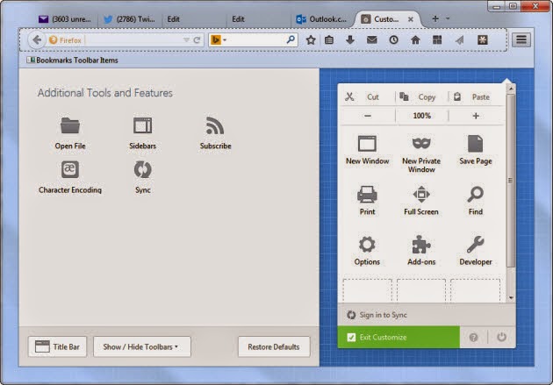The width and height of the screenshot is (553, 385).
Task: Select the Full Screen icon
Action: pyautogui.click(x=421, y=194)
